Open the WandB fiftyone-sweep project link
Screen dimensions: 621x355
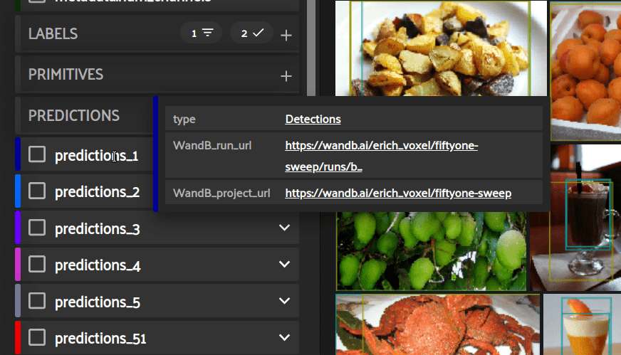point(398,193)
